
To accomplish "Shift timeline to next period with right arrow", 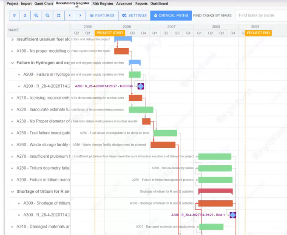I will (x=80, y=15).
